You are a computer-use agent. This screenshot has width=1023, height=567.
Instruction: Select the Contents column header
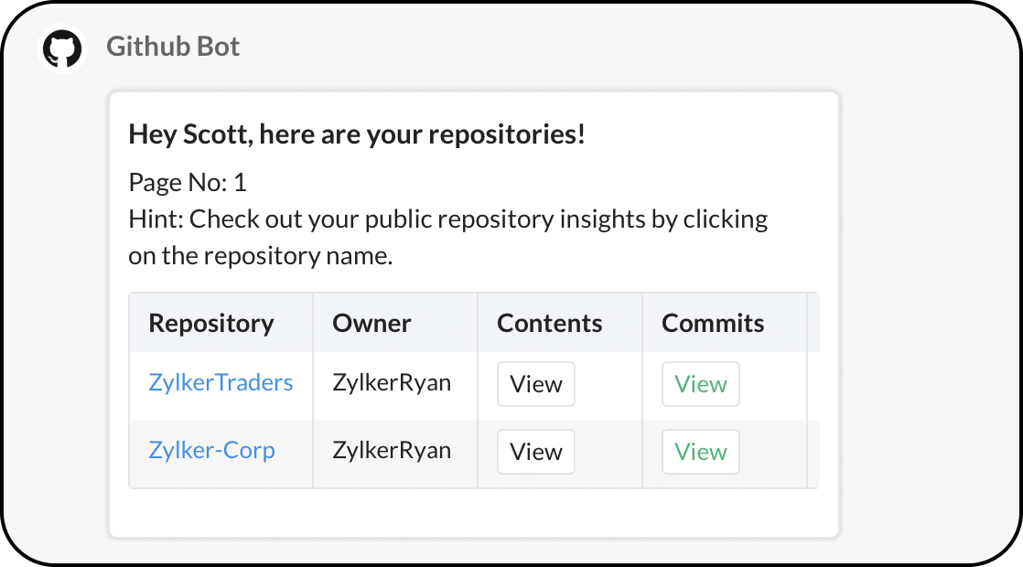pos(549,324)
